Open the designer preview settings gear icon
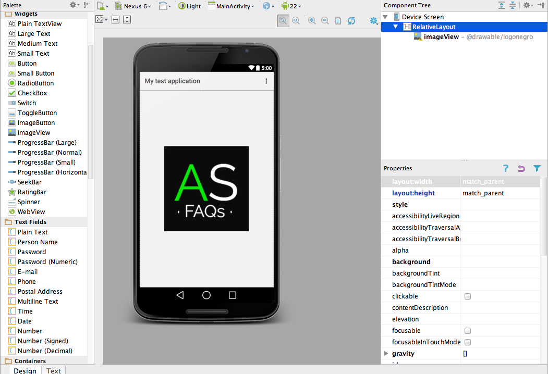This screenshot has width=548, height=374. [373, 20]
